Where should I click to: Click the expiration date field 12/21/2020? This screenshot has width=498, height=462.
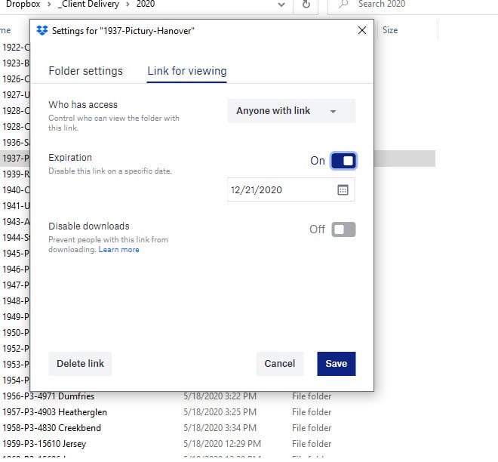point(291,189)
